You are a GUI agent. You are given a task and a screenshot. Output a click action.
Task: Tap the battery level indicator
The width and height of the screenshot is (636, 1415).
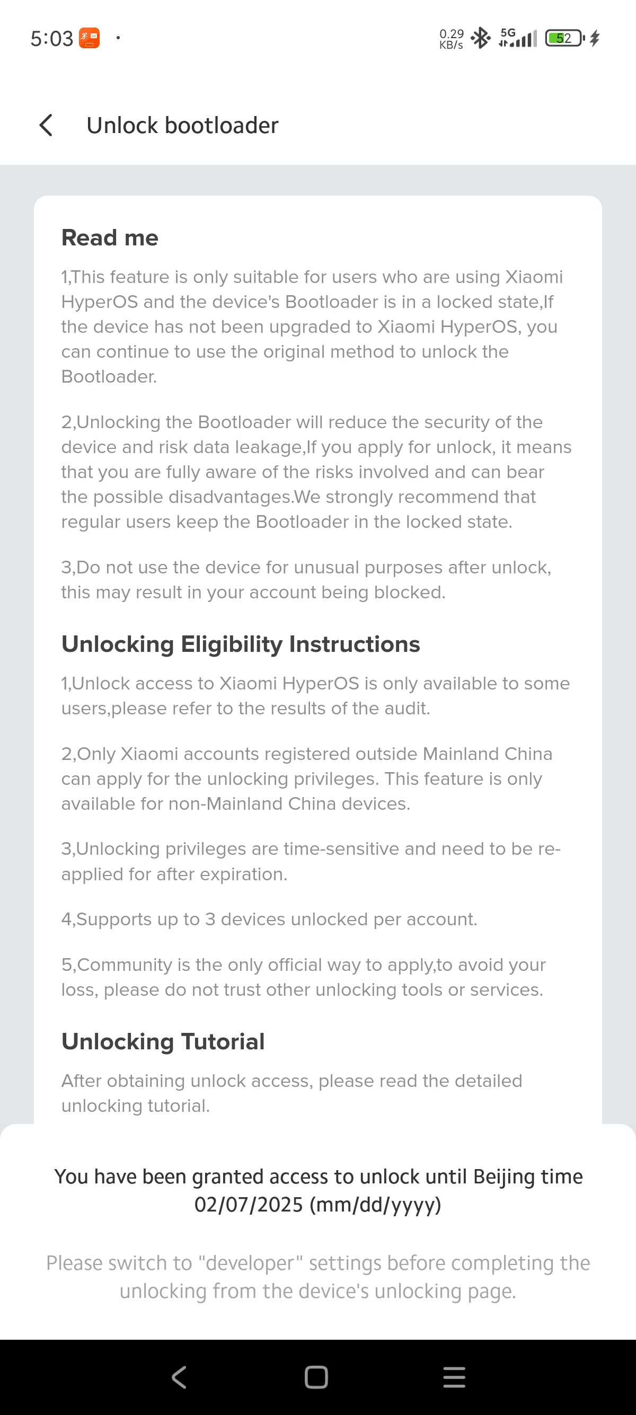tap(564, 39)
